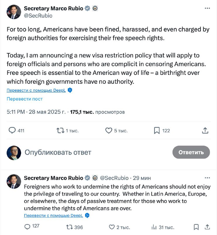This screenshot has height=235, width=217.
Task: Click the reply icon on the second post
Action: 27,227
